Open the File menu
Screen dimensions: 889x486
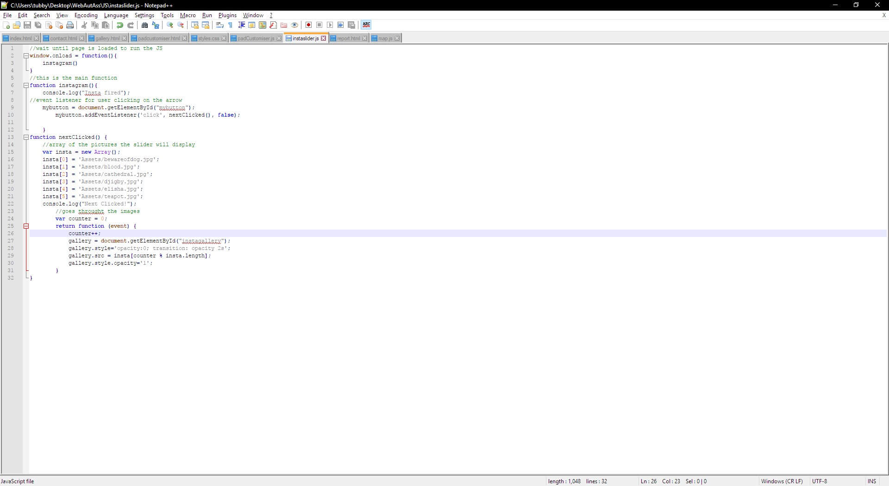point(7,15)
